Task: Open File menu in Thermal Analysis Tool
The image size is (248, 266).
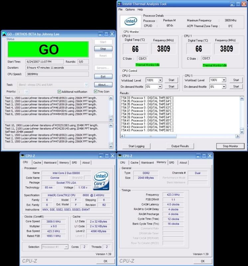Action: tap(120, 10)
